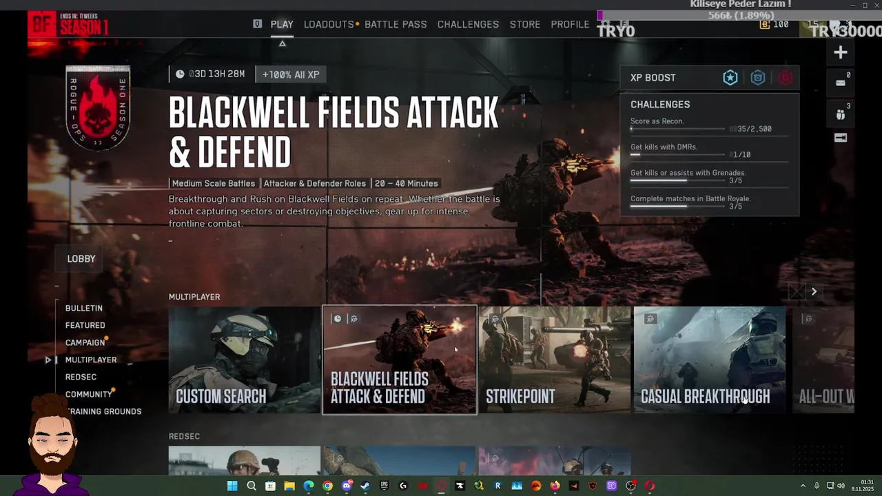The height and width of the screenshot is (496, 882).
Task: Open Microsoft Store from the taskbar
Action: click(x=270, y=486)
